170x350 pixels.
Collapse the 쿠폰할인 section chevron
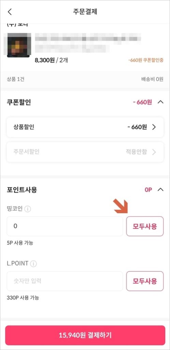point(160,102)
